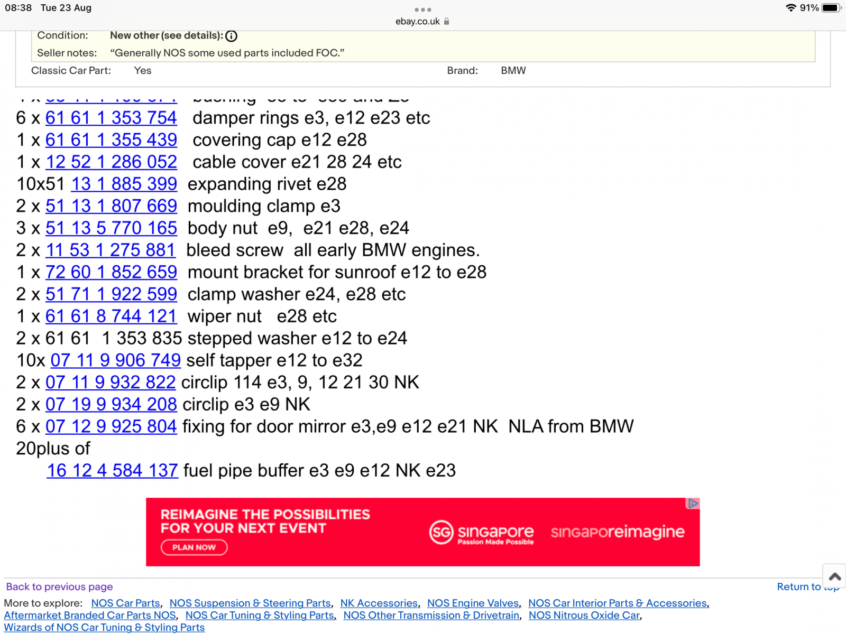This screenshot has width=846, height=634.
Task: Tap the battery indicator icon
Action: [830, 8]
